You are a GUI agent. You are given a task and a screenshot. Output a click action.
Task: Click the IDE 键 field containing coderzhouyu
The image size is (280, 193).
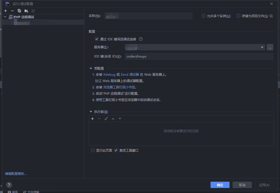[x=199, y=56]
